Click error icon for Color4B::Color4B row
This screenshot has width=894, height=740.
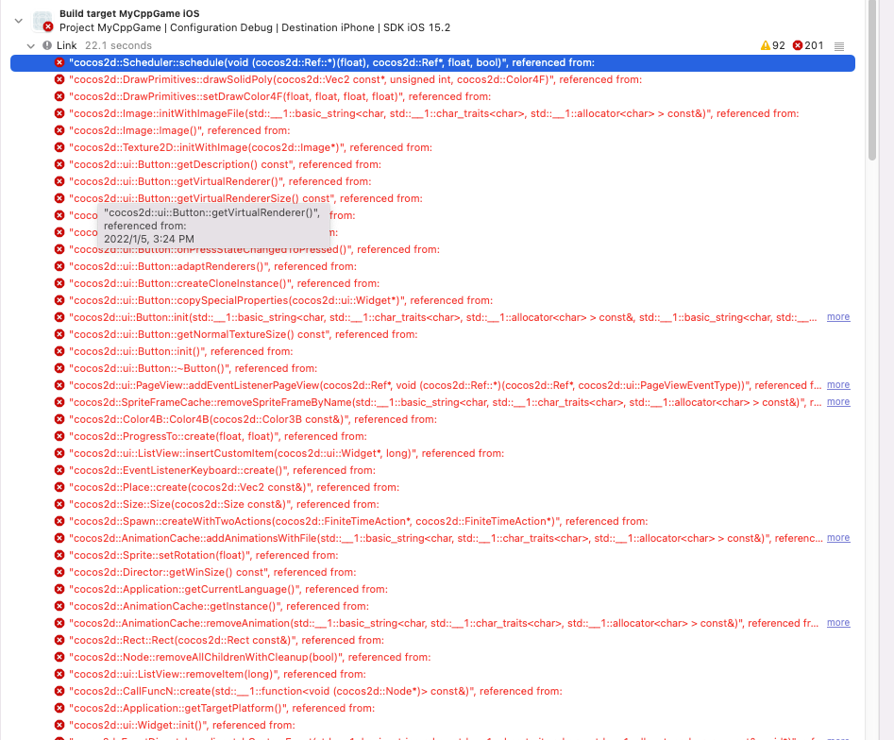tap(59, 419)
